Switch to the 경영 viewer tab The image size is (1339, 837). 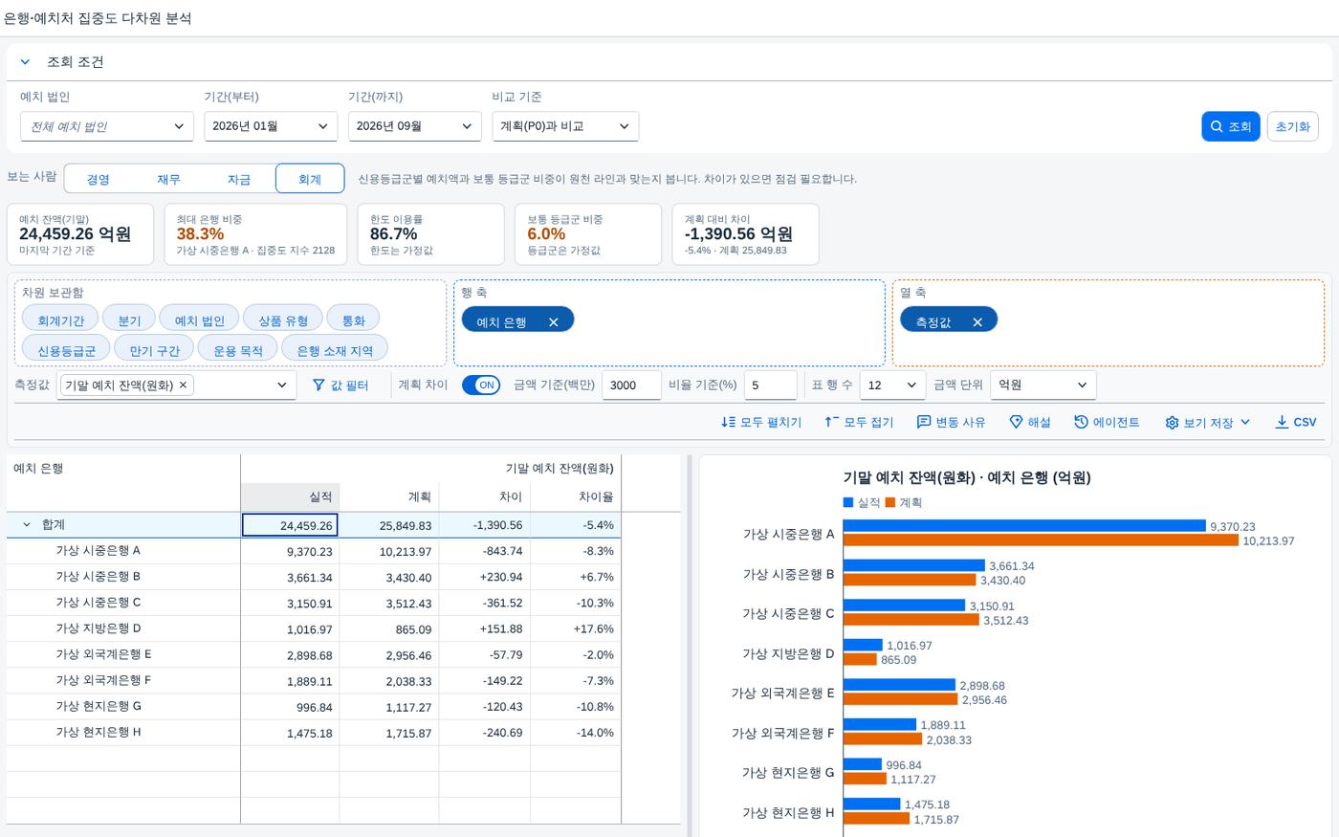tap(99, 179)
